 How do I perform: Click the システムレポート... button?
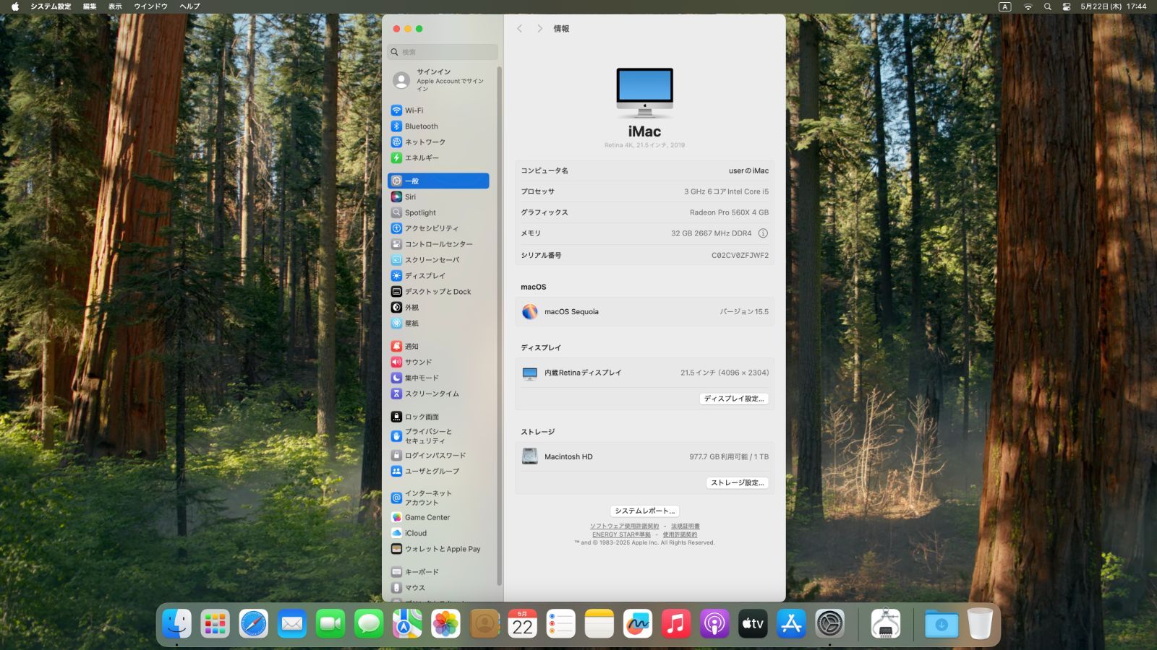tap(644, 511)
